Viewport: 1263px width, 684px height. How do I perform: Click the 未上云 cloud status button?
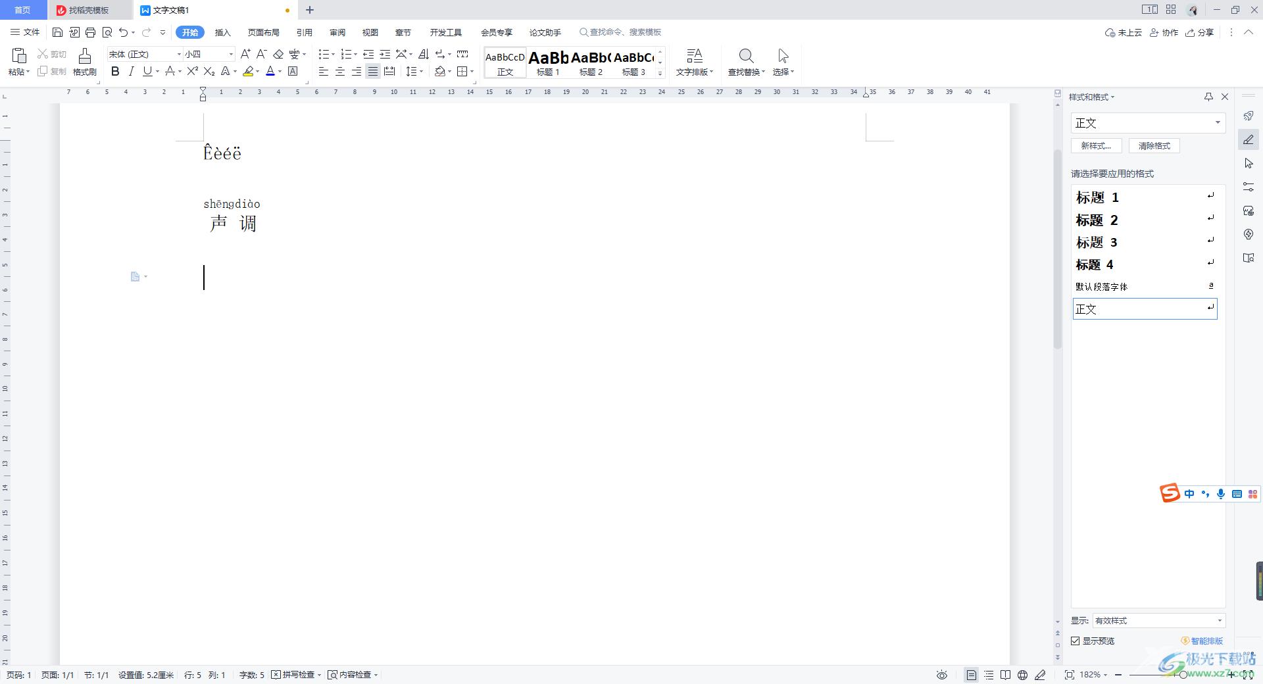point(1123,32)
